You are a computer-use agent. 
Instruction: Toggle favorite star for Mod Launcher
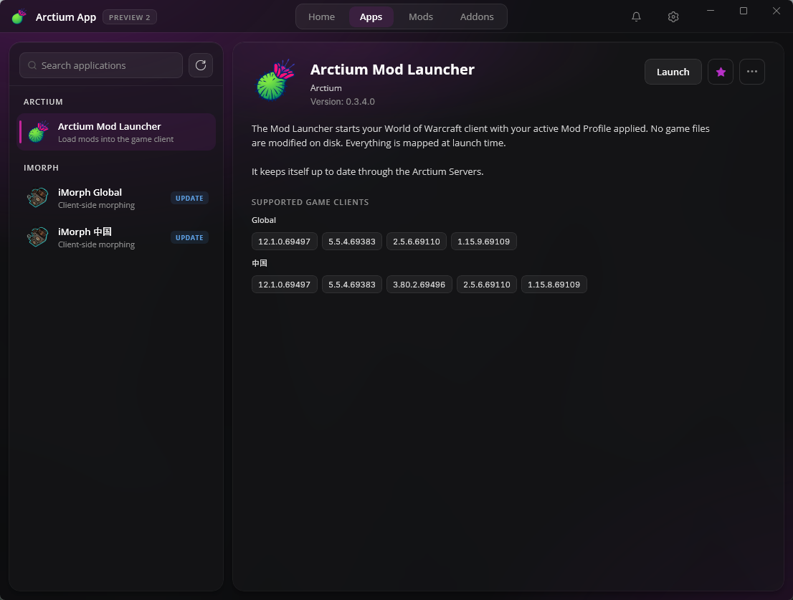[721, 72]
